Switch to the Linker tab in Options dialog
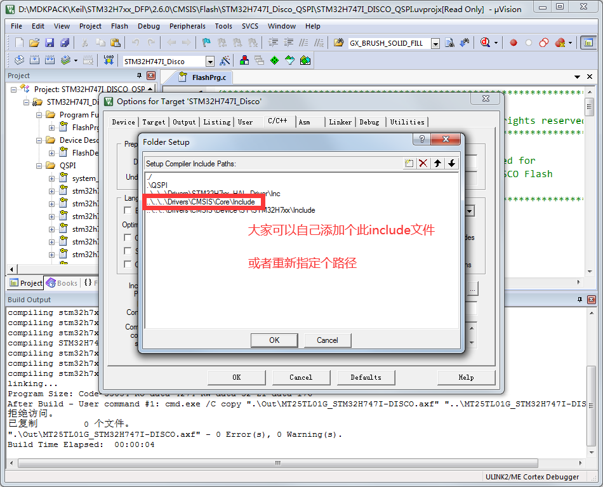The image size is (603, 487). (340, 122)
